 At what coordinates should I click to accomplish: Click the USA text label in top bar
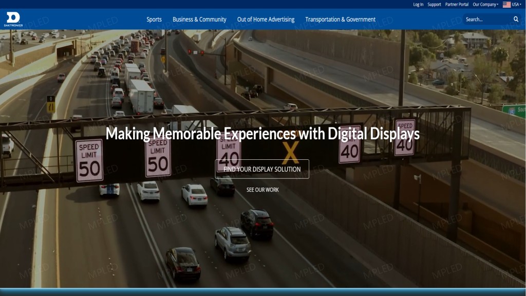click(516, 5)
